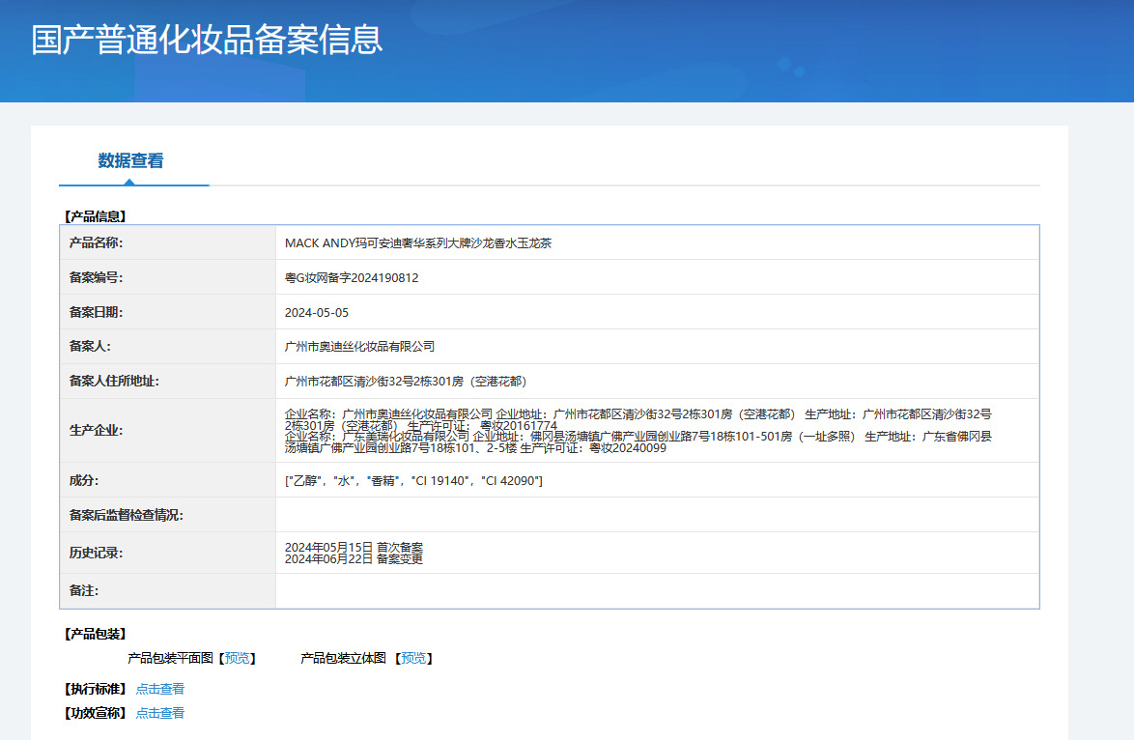
Task: Click the 【产品包装】 section heading
Action: (95, 634)
